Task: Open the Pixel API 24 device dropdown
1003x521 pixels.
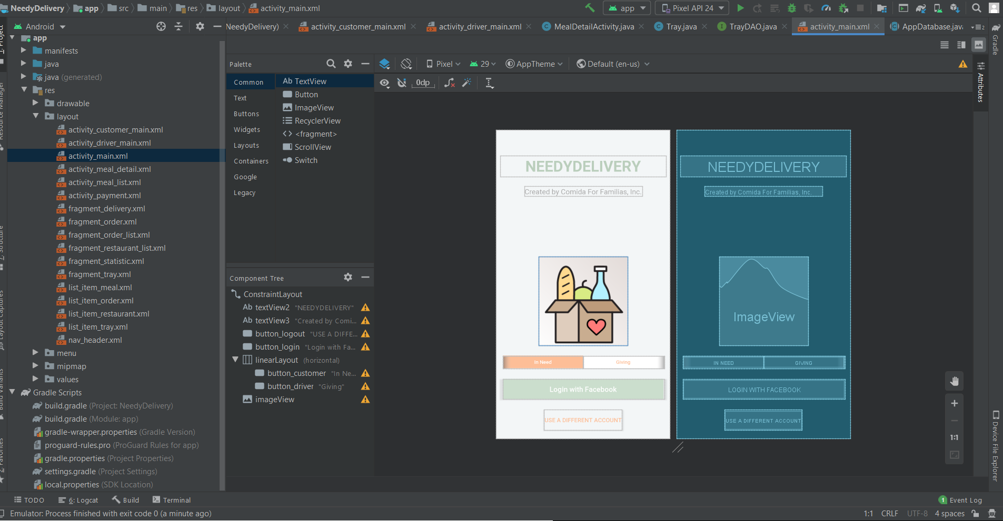Action: pos(692,8)
